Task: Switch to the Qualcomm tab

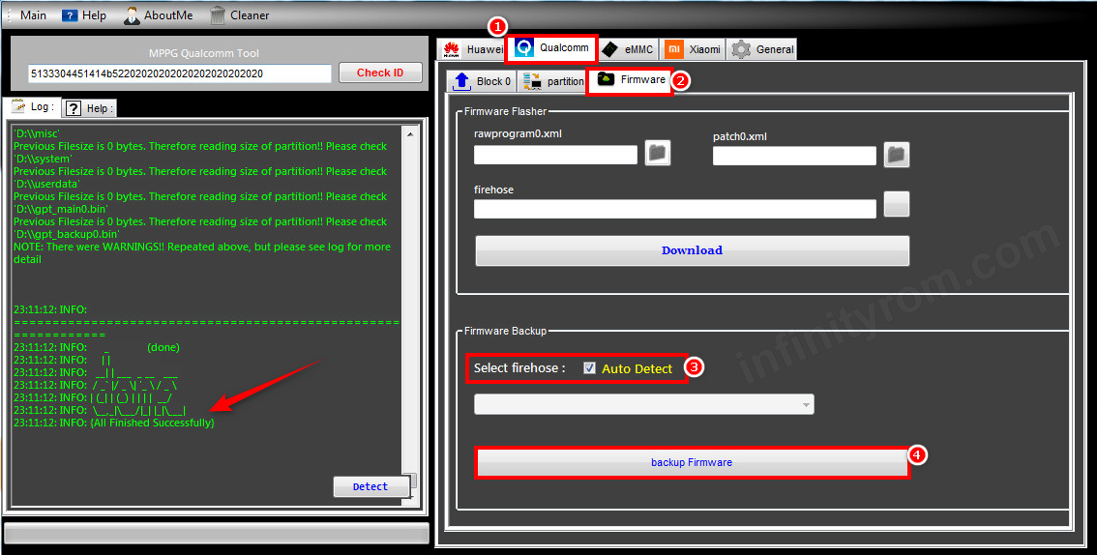Action: click(x=552, y=47)
